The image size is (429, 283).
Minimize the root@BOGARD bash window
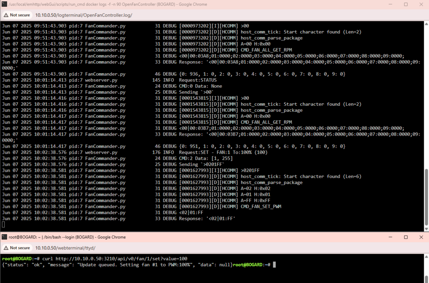(x=390, y=237)
